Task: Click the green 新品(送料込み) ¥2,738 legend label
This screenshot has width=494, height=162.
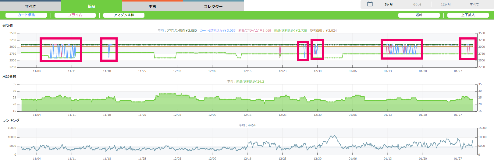Action: (290, 30)
